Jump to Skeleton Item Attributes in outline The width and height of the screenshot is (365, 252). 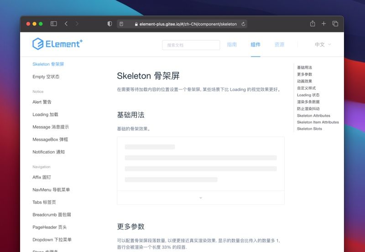[318, 122]
